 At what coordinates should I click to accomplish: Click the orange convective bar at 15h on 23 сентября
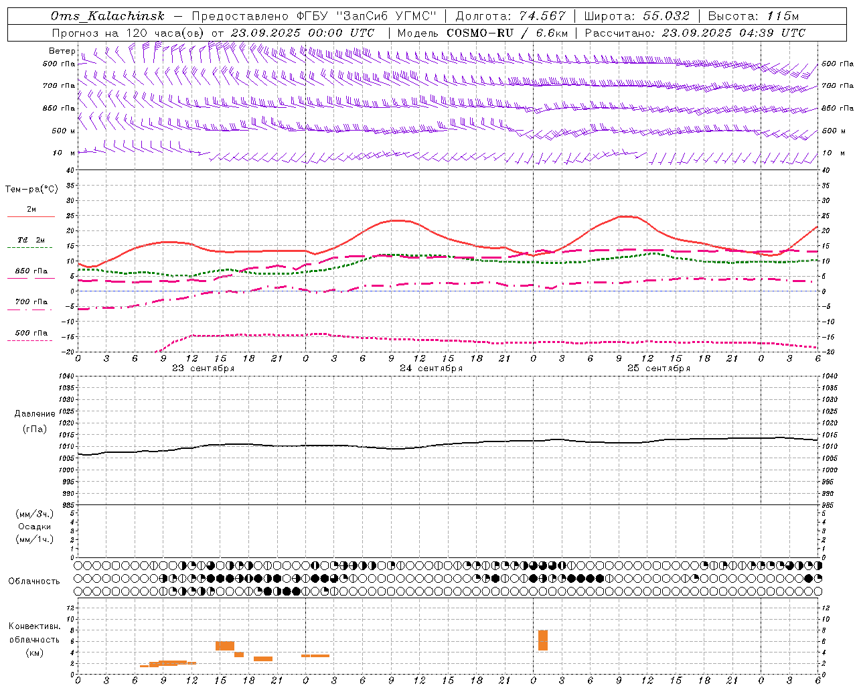pos(225,646)
